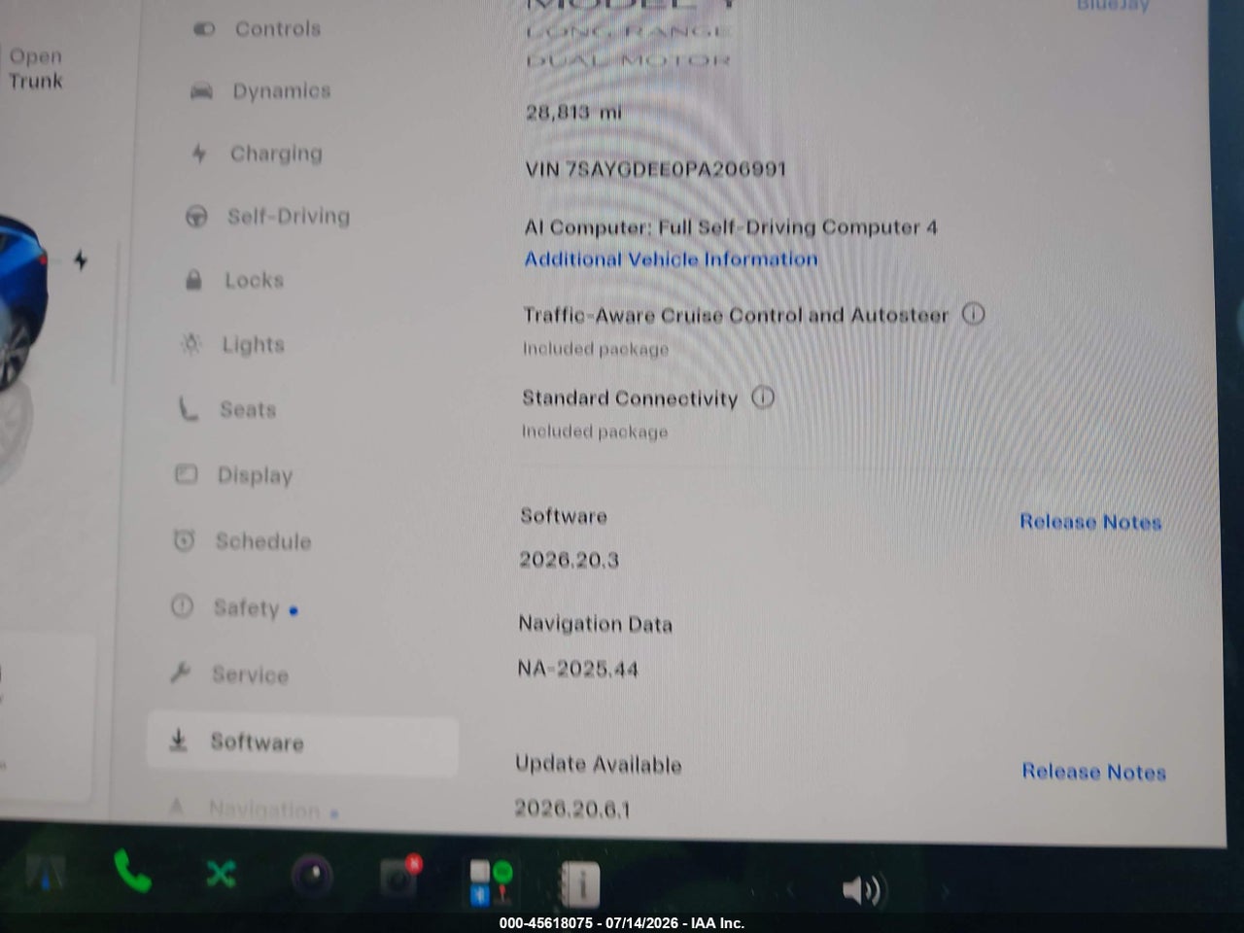The width and height of the screenshot is (1244, 933).
Task: Select Lights in the sidebar
Action: click(x=232, y=344)
